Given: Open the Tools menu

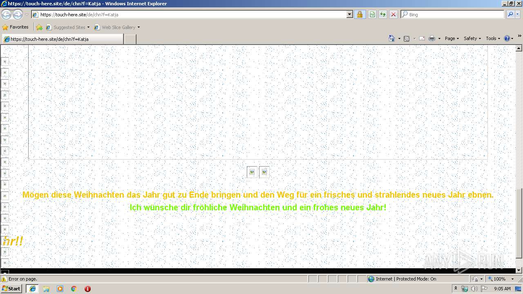Looking at the screenshot, I should pyautogui.click(x=493, y=38).
